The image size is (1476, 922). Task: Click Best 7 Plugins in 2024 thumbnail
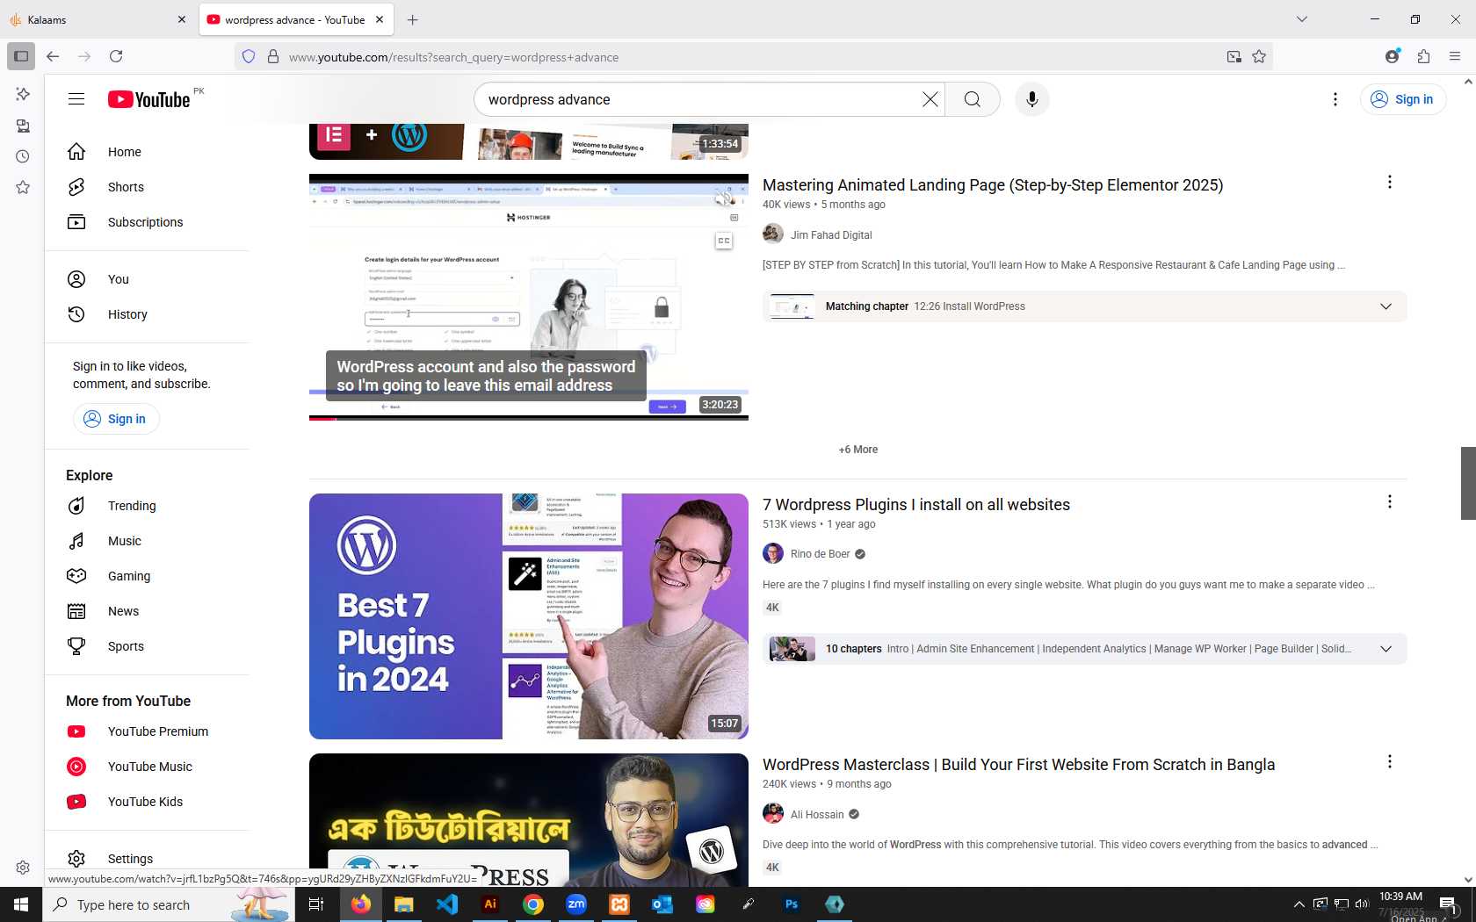tap(529, 616)
